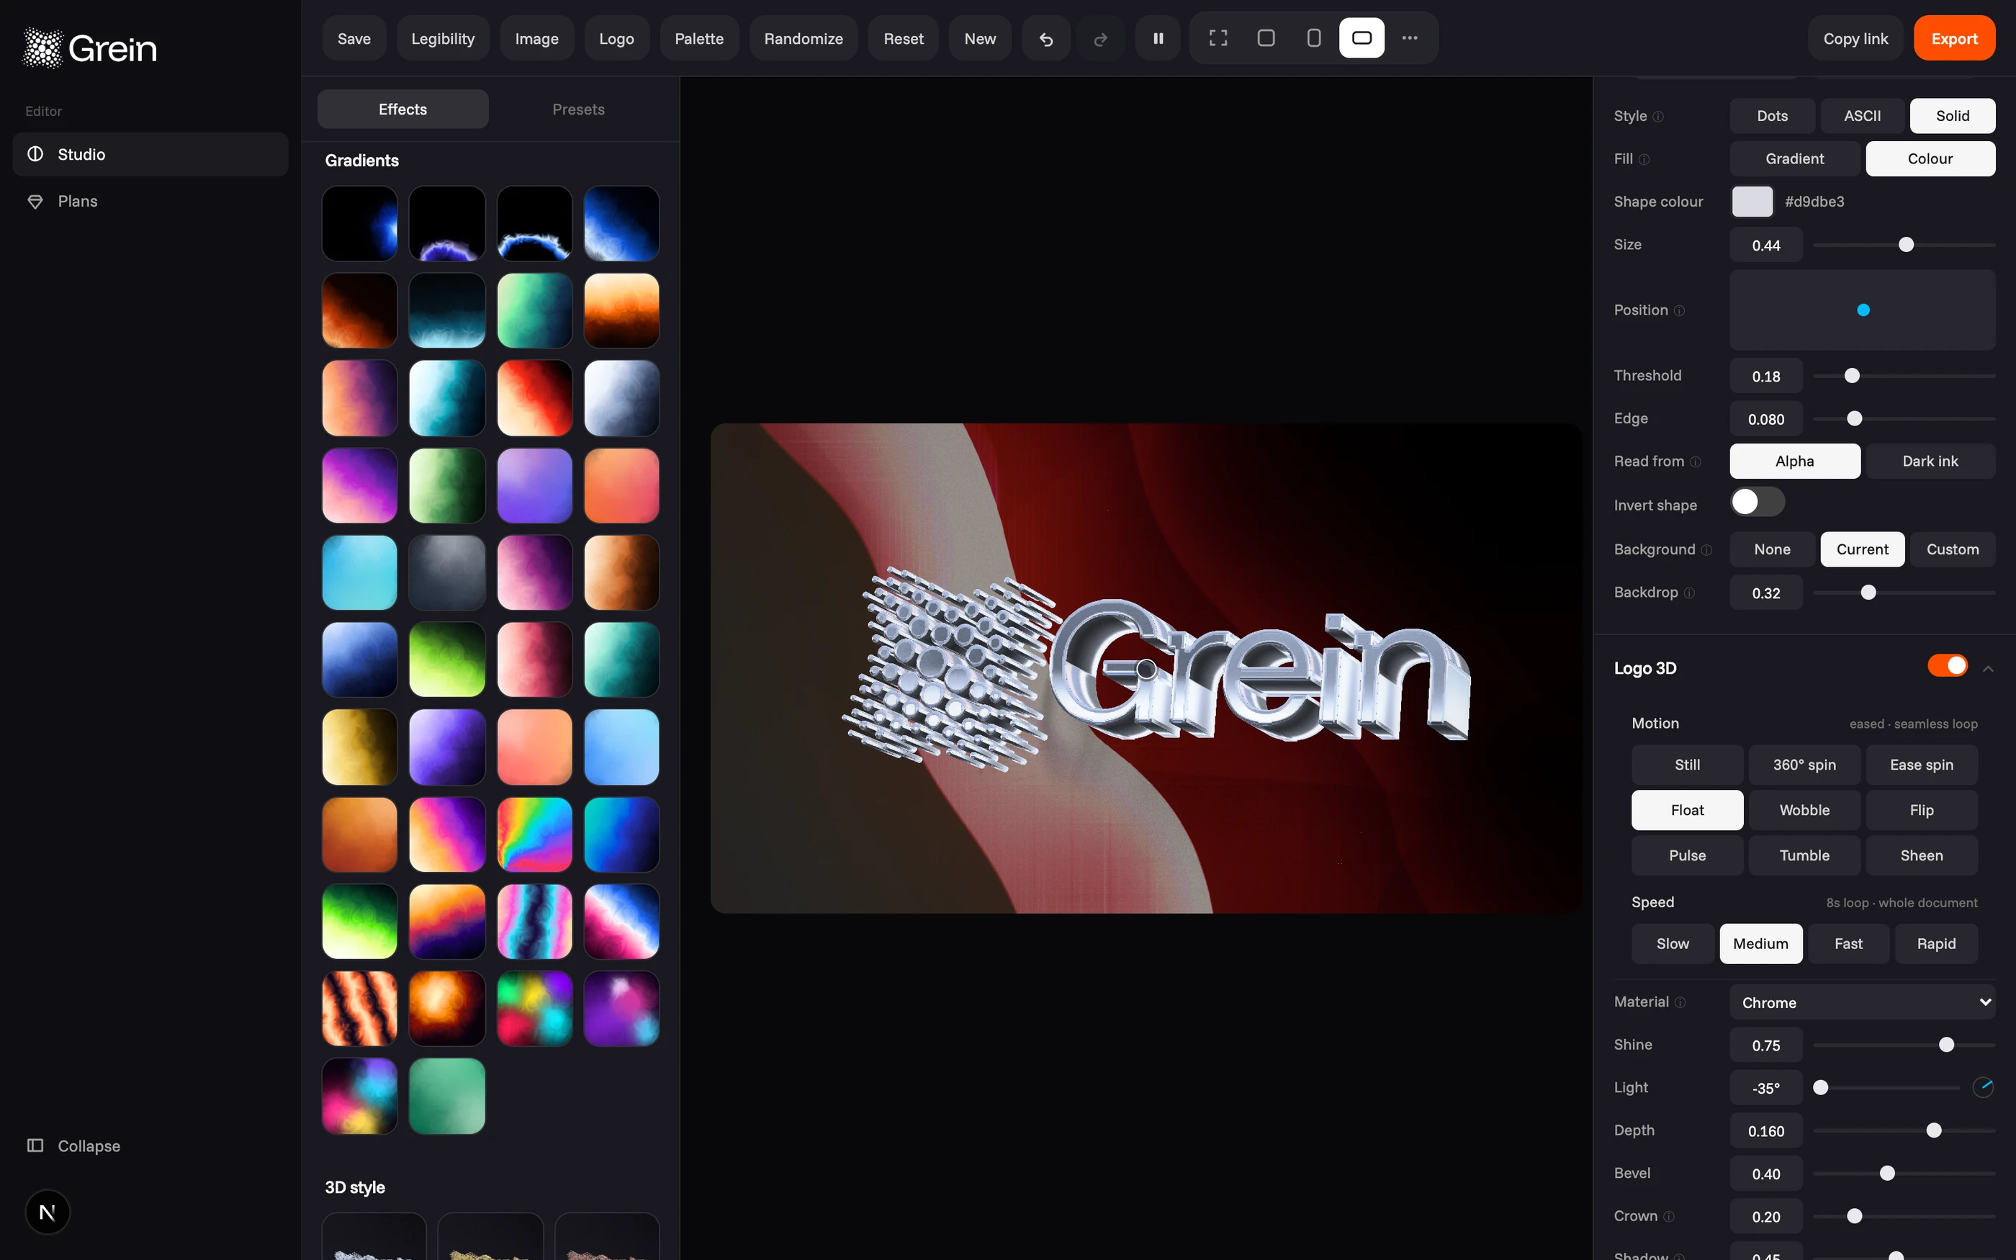Click the logo handle on canvas
Screen dimensions: 2016x1260
pyautogui.click(x=1146, y=669)
